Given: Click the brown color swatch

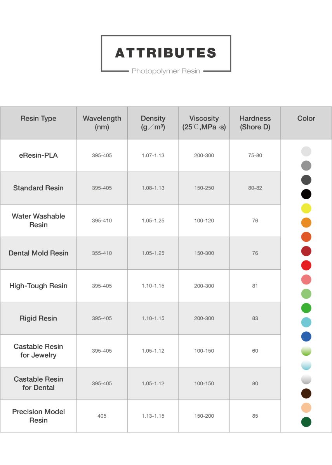Looking at the screenshot, I should tap(306, 393).
